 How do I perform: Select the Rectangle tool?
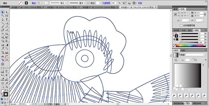(7, 23)
